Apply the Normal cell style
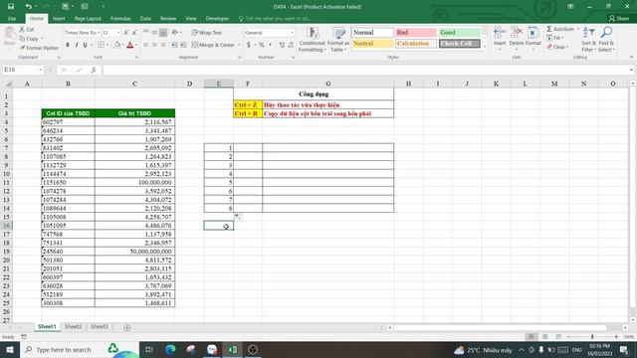Screen dimensions: 637x358 click(372, 33)
